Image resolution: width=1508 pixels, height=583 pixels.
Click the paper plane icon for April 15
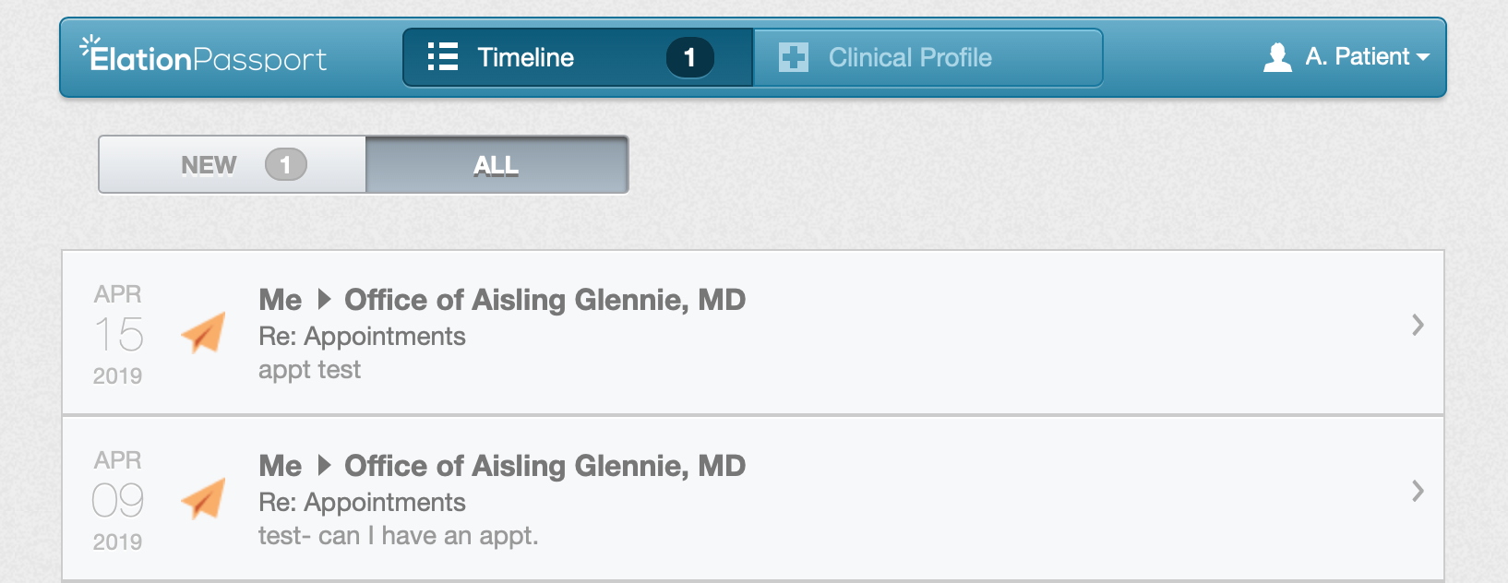(204, 332)
